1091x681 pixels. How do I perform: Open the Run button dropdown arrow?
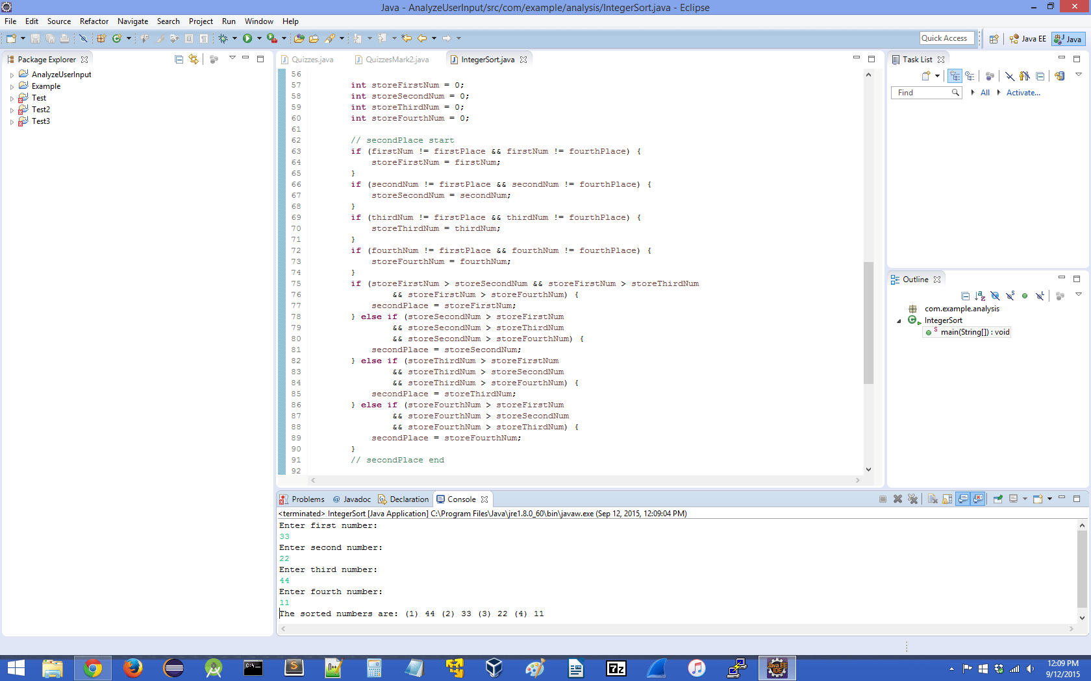[x=259, y=38]
